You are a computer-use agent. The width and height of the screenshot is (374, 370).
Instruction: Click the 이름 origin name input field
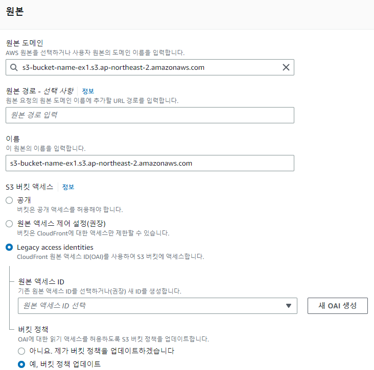tap(150, 163)
